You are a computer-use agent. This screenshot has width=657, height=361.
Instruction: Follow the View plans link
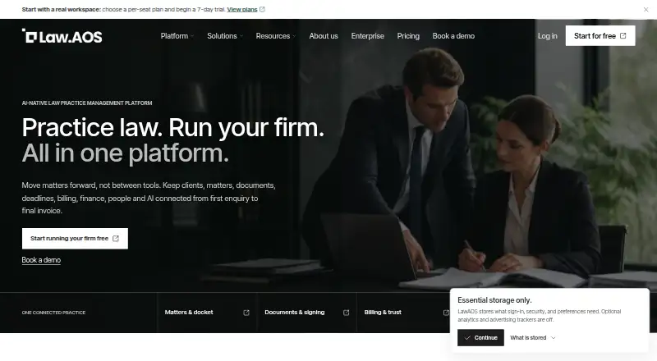click(242, 9)
